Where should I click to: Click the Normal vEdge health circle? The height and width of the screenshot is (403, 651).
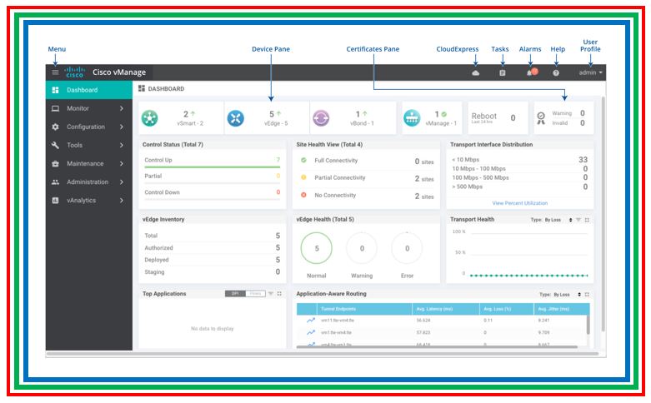[317, 248]
